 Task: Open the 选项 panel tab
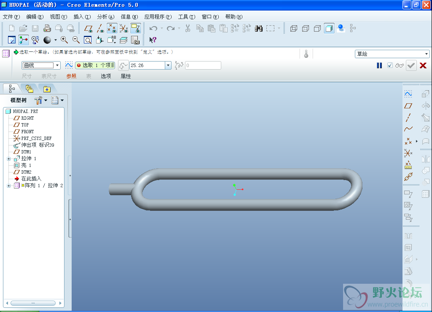[x=106, y=76]
